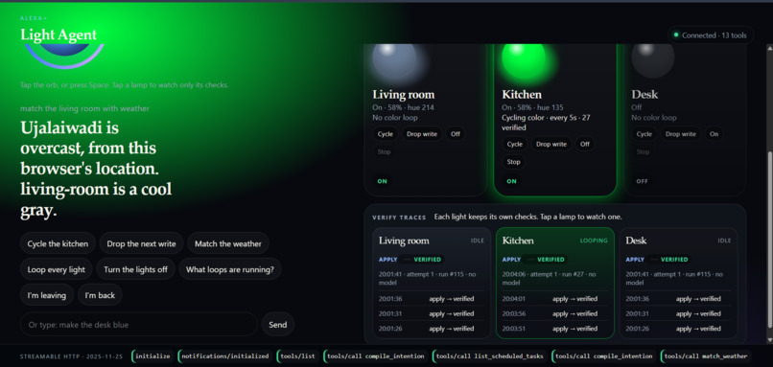This screenshot has height=367, width=773.
Task: Choose 'Loop every light' suggestion
Action: click(57, 269)
